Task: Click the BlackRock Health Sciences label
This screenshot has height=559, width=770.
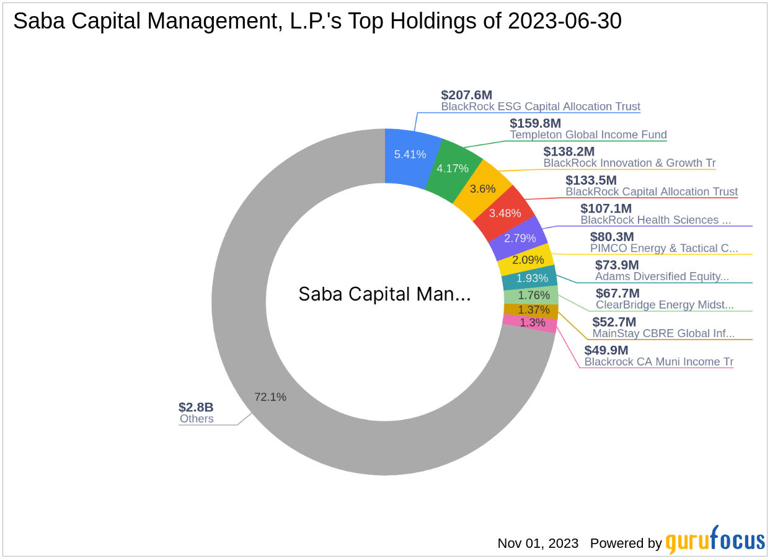Action: pos(655,220)
